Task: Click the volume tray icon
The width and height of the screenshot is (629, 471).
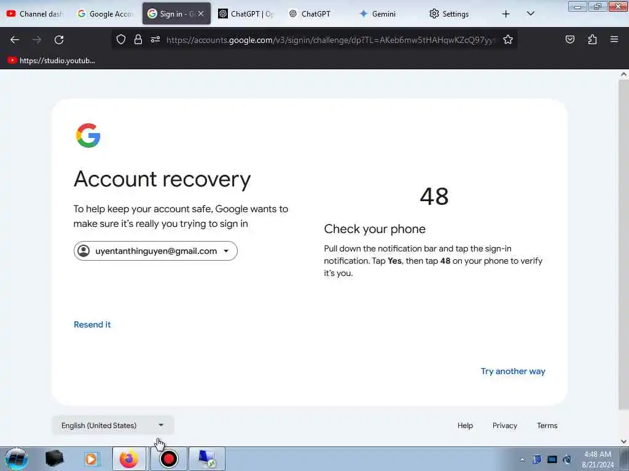Action: click(x=567, y=459)
